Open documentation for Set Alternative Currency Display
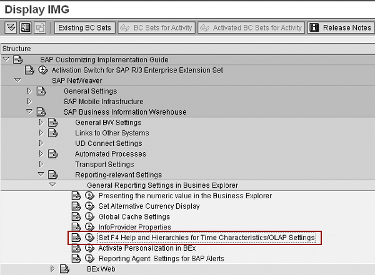The width and height of the screenshot is (375, 275). coord(76,206)
